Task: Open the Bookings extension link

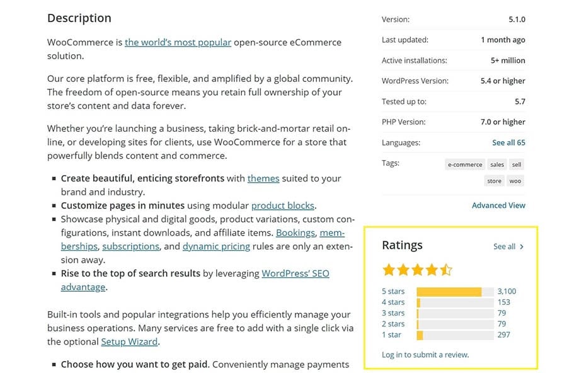Action: [295, 232]
